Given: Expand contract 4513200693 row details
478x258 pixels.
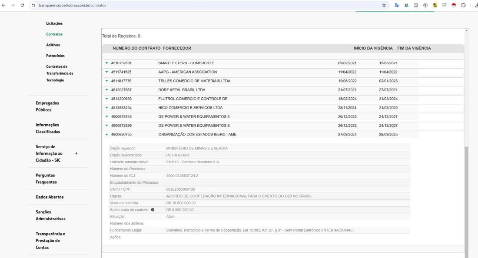Looking at the screenshot, I should [107, 99].
